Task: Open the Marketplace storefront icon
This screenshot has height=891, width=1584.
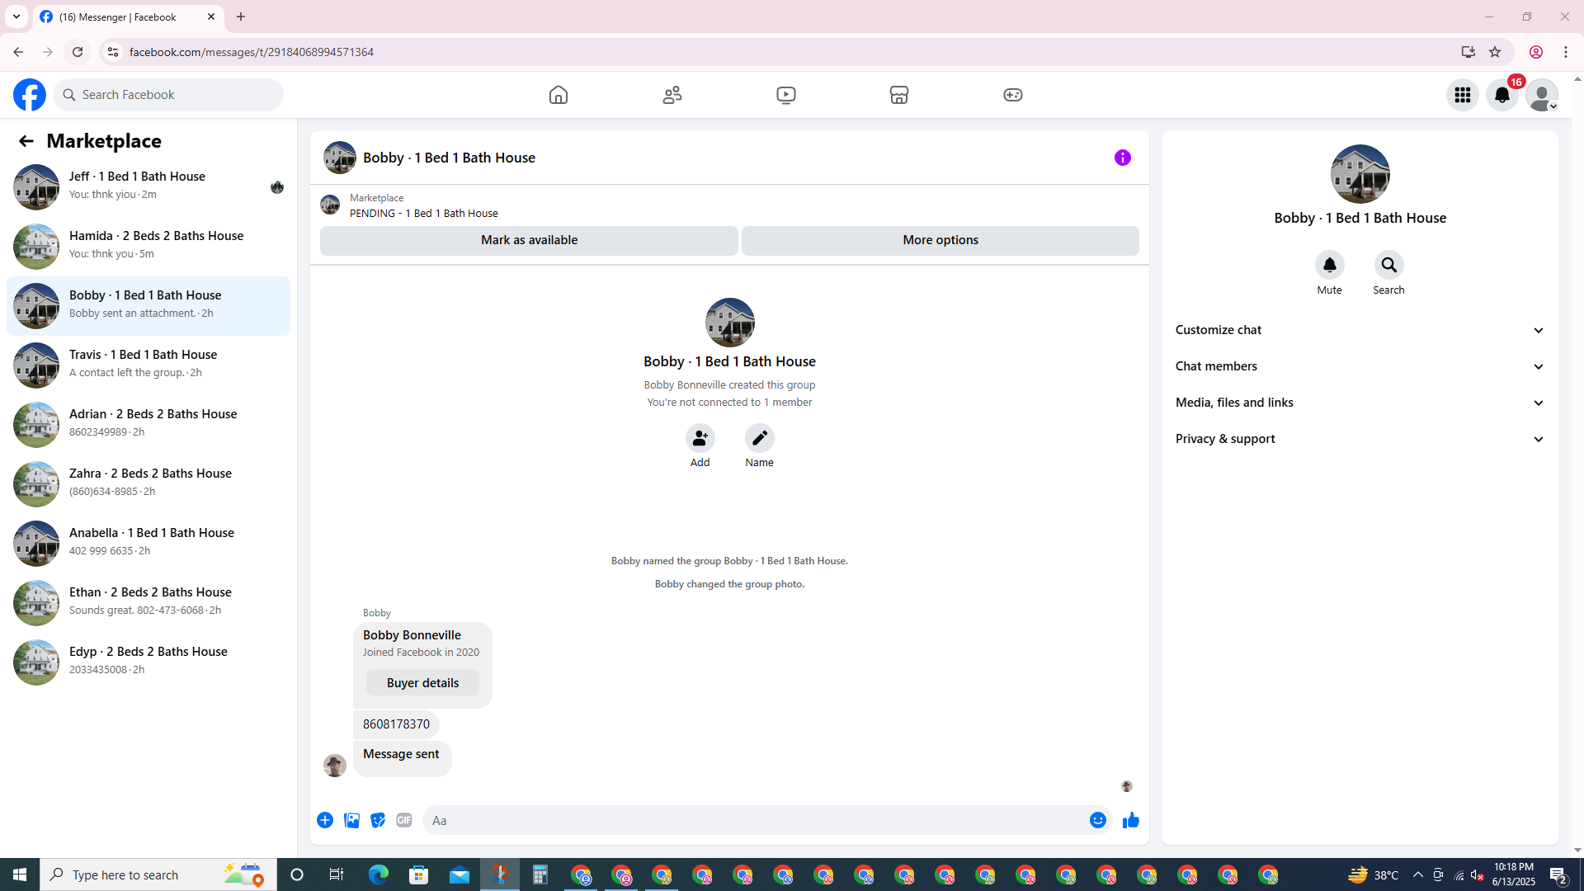Action: click(899, 95)
